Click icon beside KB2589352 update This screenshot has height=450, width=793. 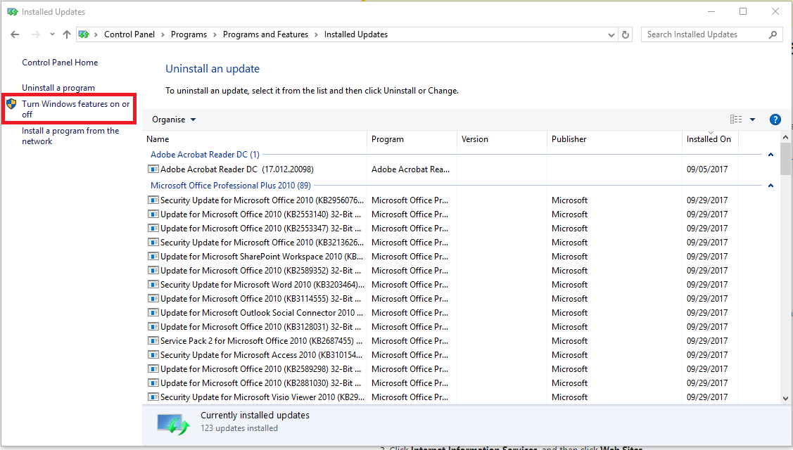pos(153,271)
